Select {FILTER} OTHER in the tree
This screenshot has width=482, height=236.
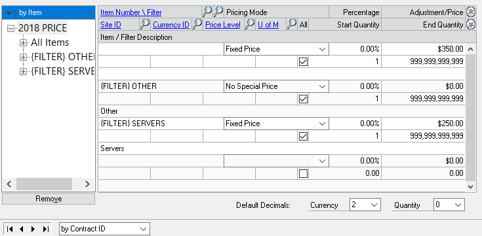tap(62, 57)
